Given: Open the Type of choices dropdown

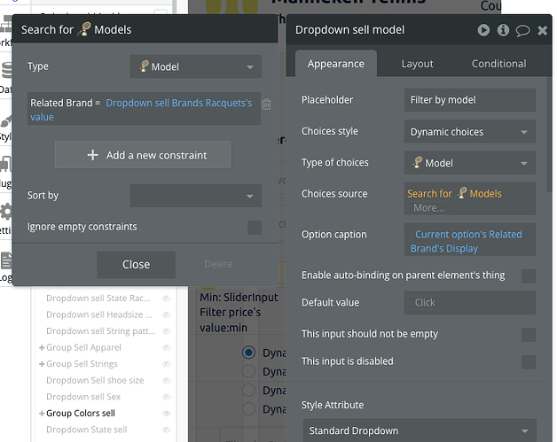Looking at the screenshot, I should [x=469, y=163].
